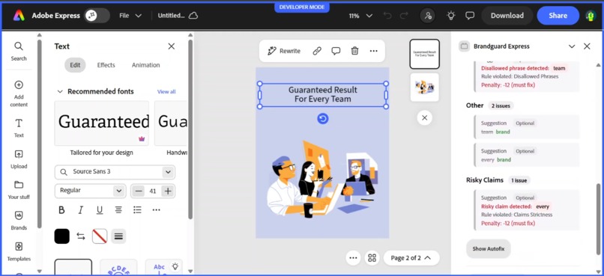604x276 pixels.
Task: Open the Text tool in sidebar
Action: pyautogui.click(x=19, y=128)
